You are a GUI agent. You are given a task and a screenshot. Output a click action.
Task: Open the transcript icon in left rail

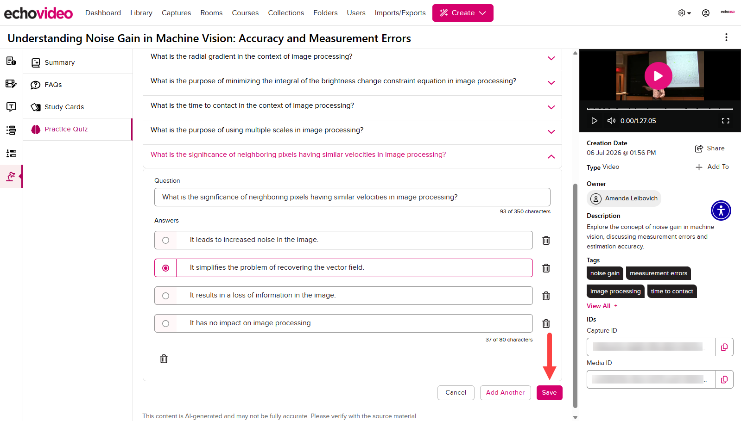point(11,107)
